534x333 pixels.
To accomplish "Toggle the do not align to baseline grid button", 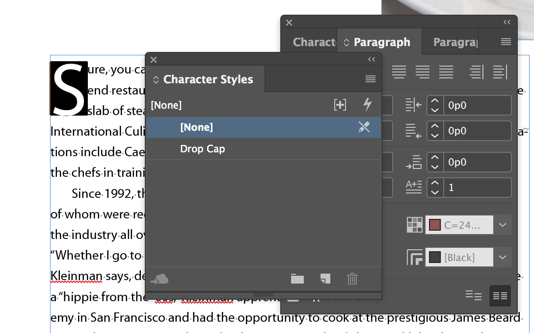I will [x=473, y=296].
